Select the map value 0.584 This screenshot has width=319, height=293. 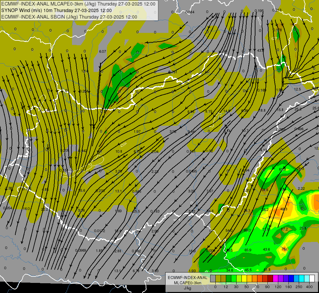click(190, 12)
